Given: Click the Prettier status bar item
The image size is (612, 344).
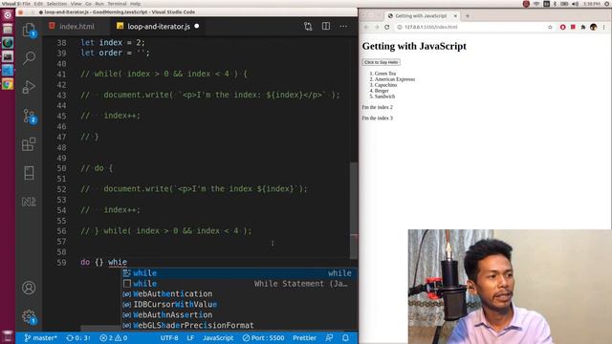Looking at the screenshot, I should tap(304, 337).
